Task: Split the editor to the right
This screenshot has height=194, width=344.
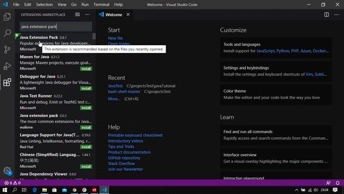Action: point(326,15)
